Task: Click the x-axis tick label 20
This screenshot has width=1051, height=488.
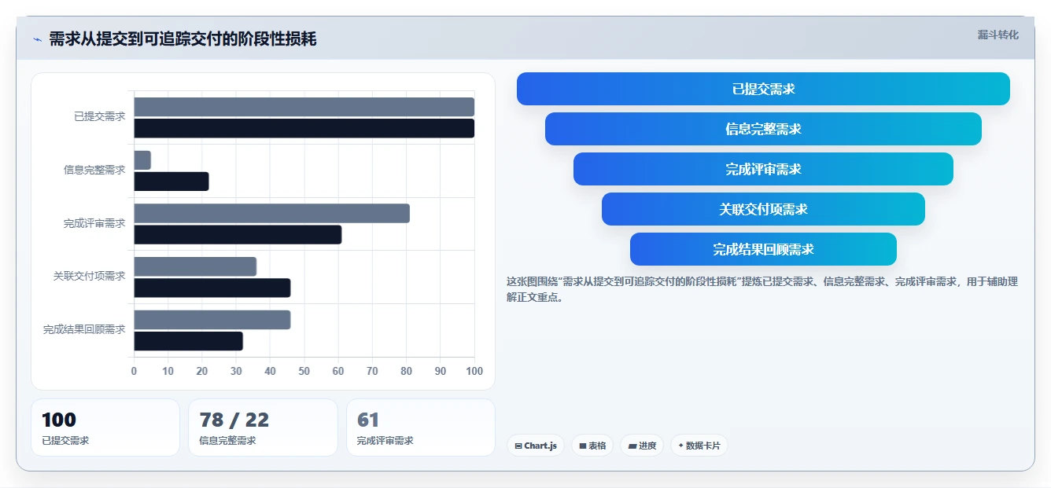Action: [x=202, y=371]
